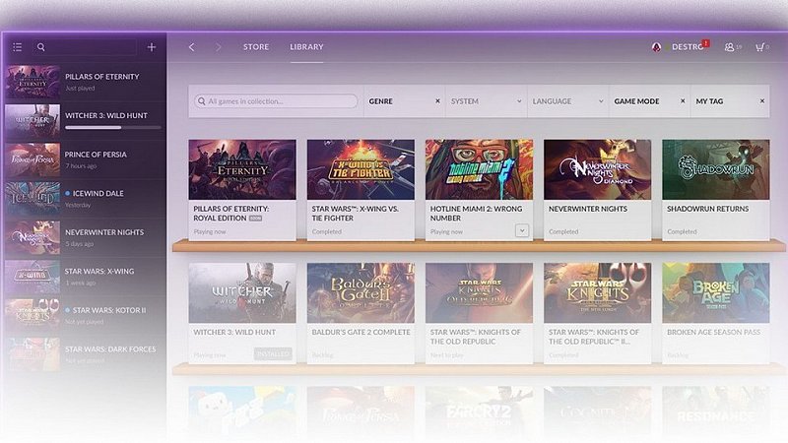
Task: Open Baldur's Gate II cover art
Action: [x=361, y=292]
